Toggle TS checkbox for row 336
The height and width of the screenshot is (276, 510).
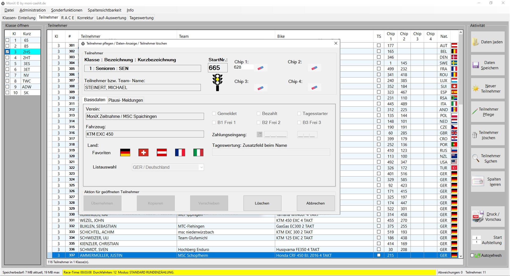(379, 249)
